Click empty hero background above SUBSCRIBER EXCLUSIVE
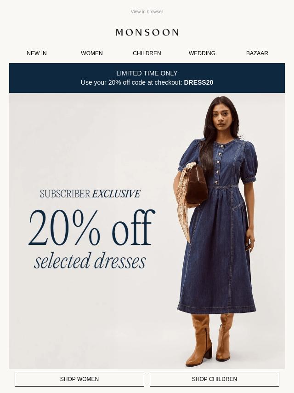Image resolution: width=294 pixels, height=393 pixels. click(x=90, y=140)
